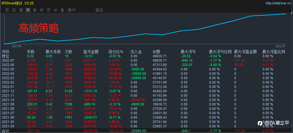This screenshot has height=133, width=293.
Task: Click floating profit value 79.29
Action: pyautogui.click(x=239, y=65)
